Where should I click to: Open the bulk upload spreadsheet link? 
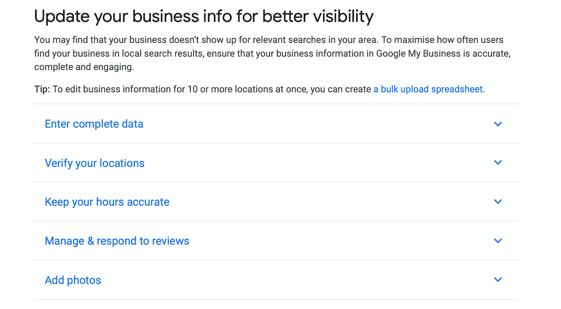tap(428, 89)
